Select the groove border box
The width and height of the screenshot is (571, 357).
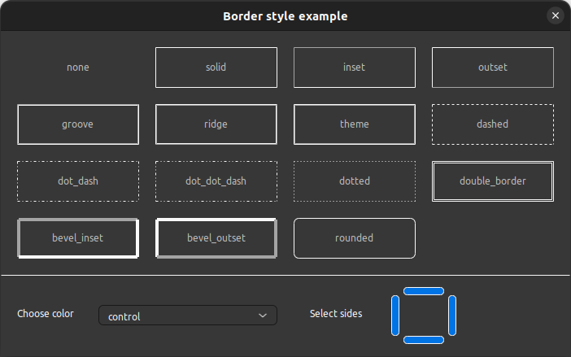pos(78,124)
